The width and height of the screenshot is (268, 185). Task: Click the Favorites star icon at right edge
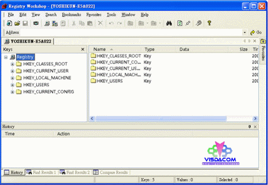coord(263,41)
